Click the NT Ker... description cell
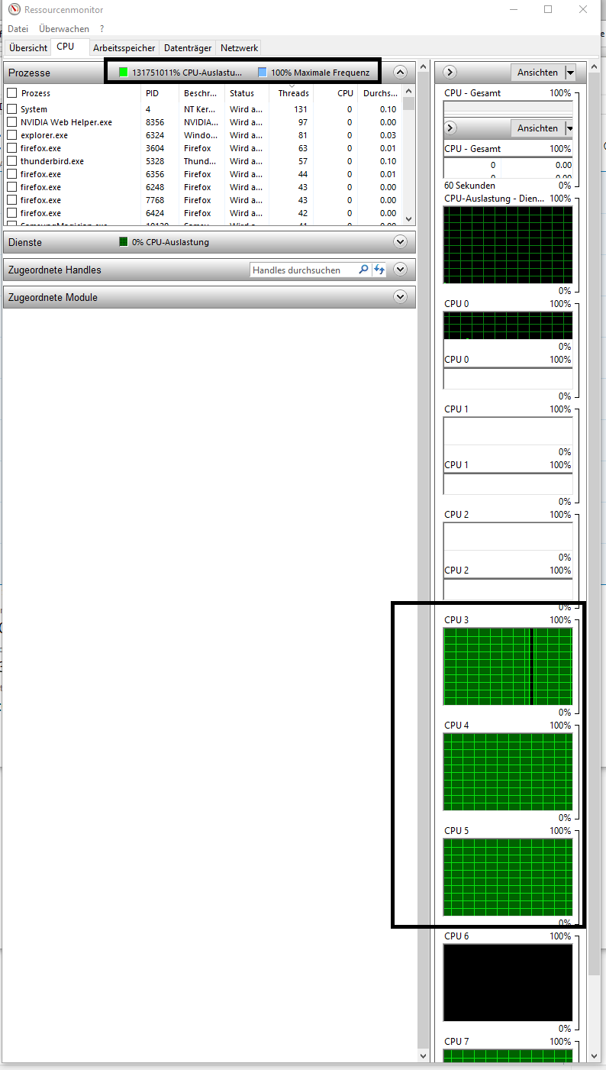The image size is (606, 1070). click(x=200, y=109)
